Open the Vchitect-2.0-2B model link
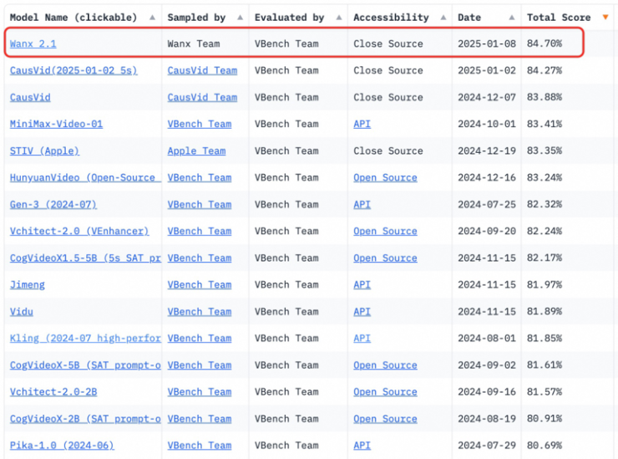Viewport: 618px width, 459px height. [53, 391]
